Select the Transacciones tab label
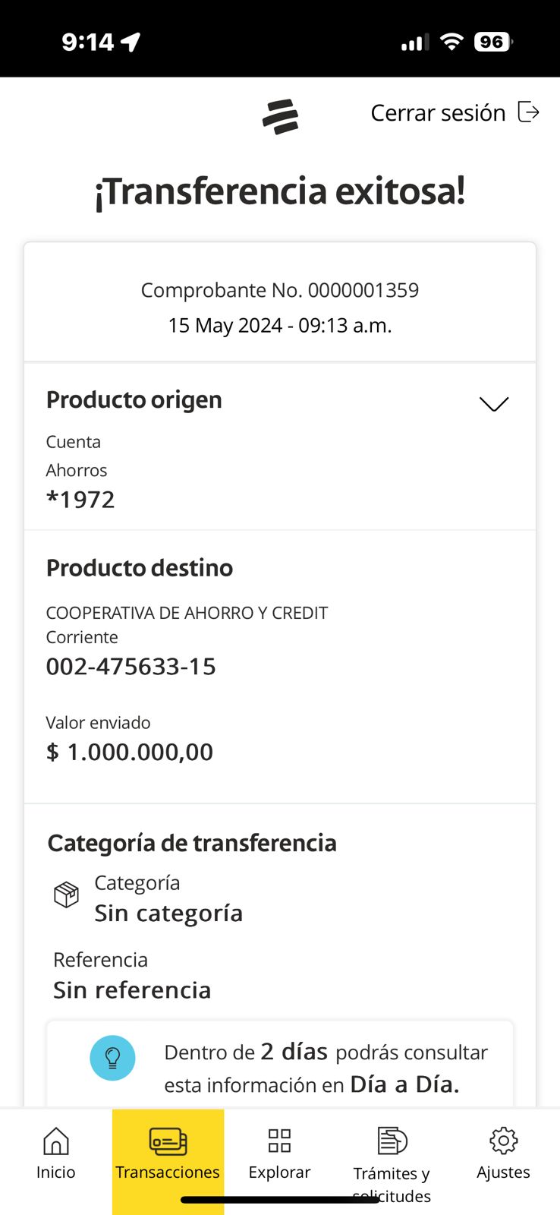 click(168, 1172)
